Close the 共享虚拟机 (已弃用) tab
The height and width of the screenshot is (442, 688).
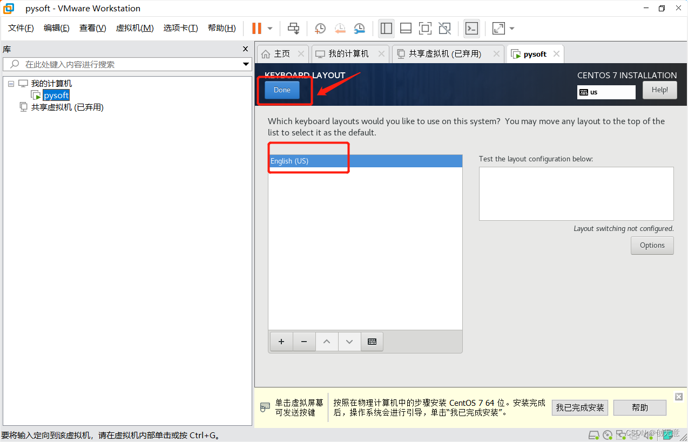coord(497,54)
